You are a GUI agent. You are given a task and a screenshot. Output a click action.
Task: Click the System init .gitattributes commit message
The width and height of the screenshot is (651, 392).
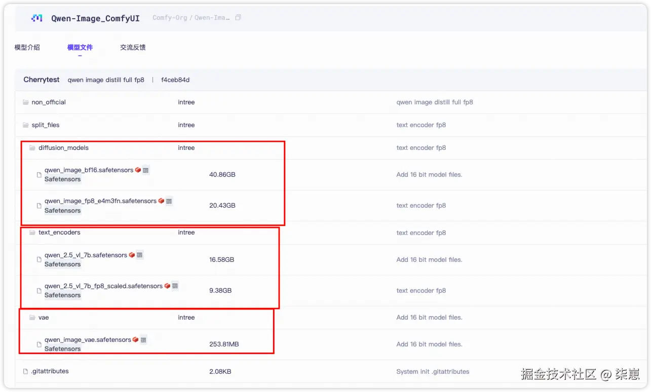pyautogui.click(x=433, y=372)
